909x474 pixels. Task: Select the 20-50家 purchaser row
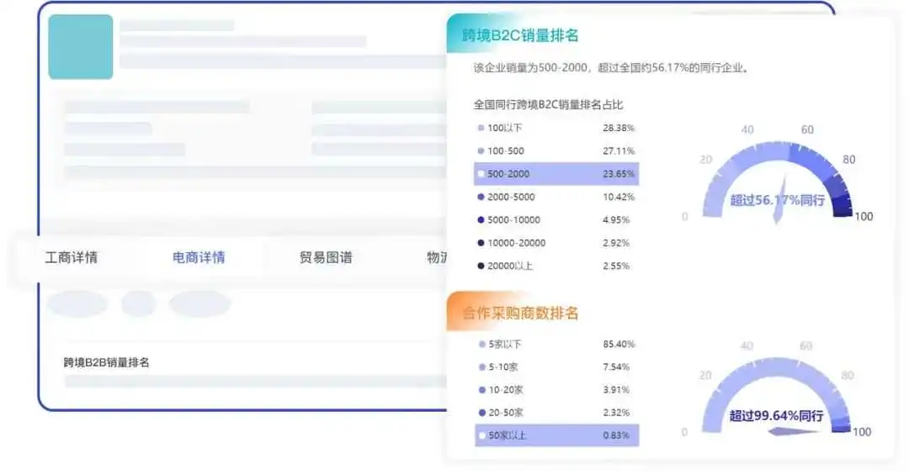pos(556,413)
